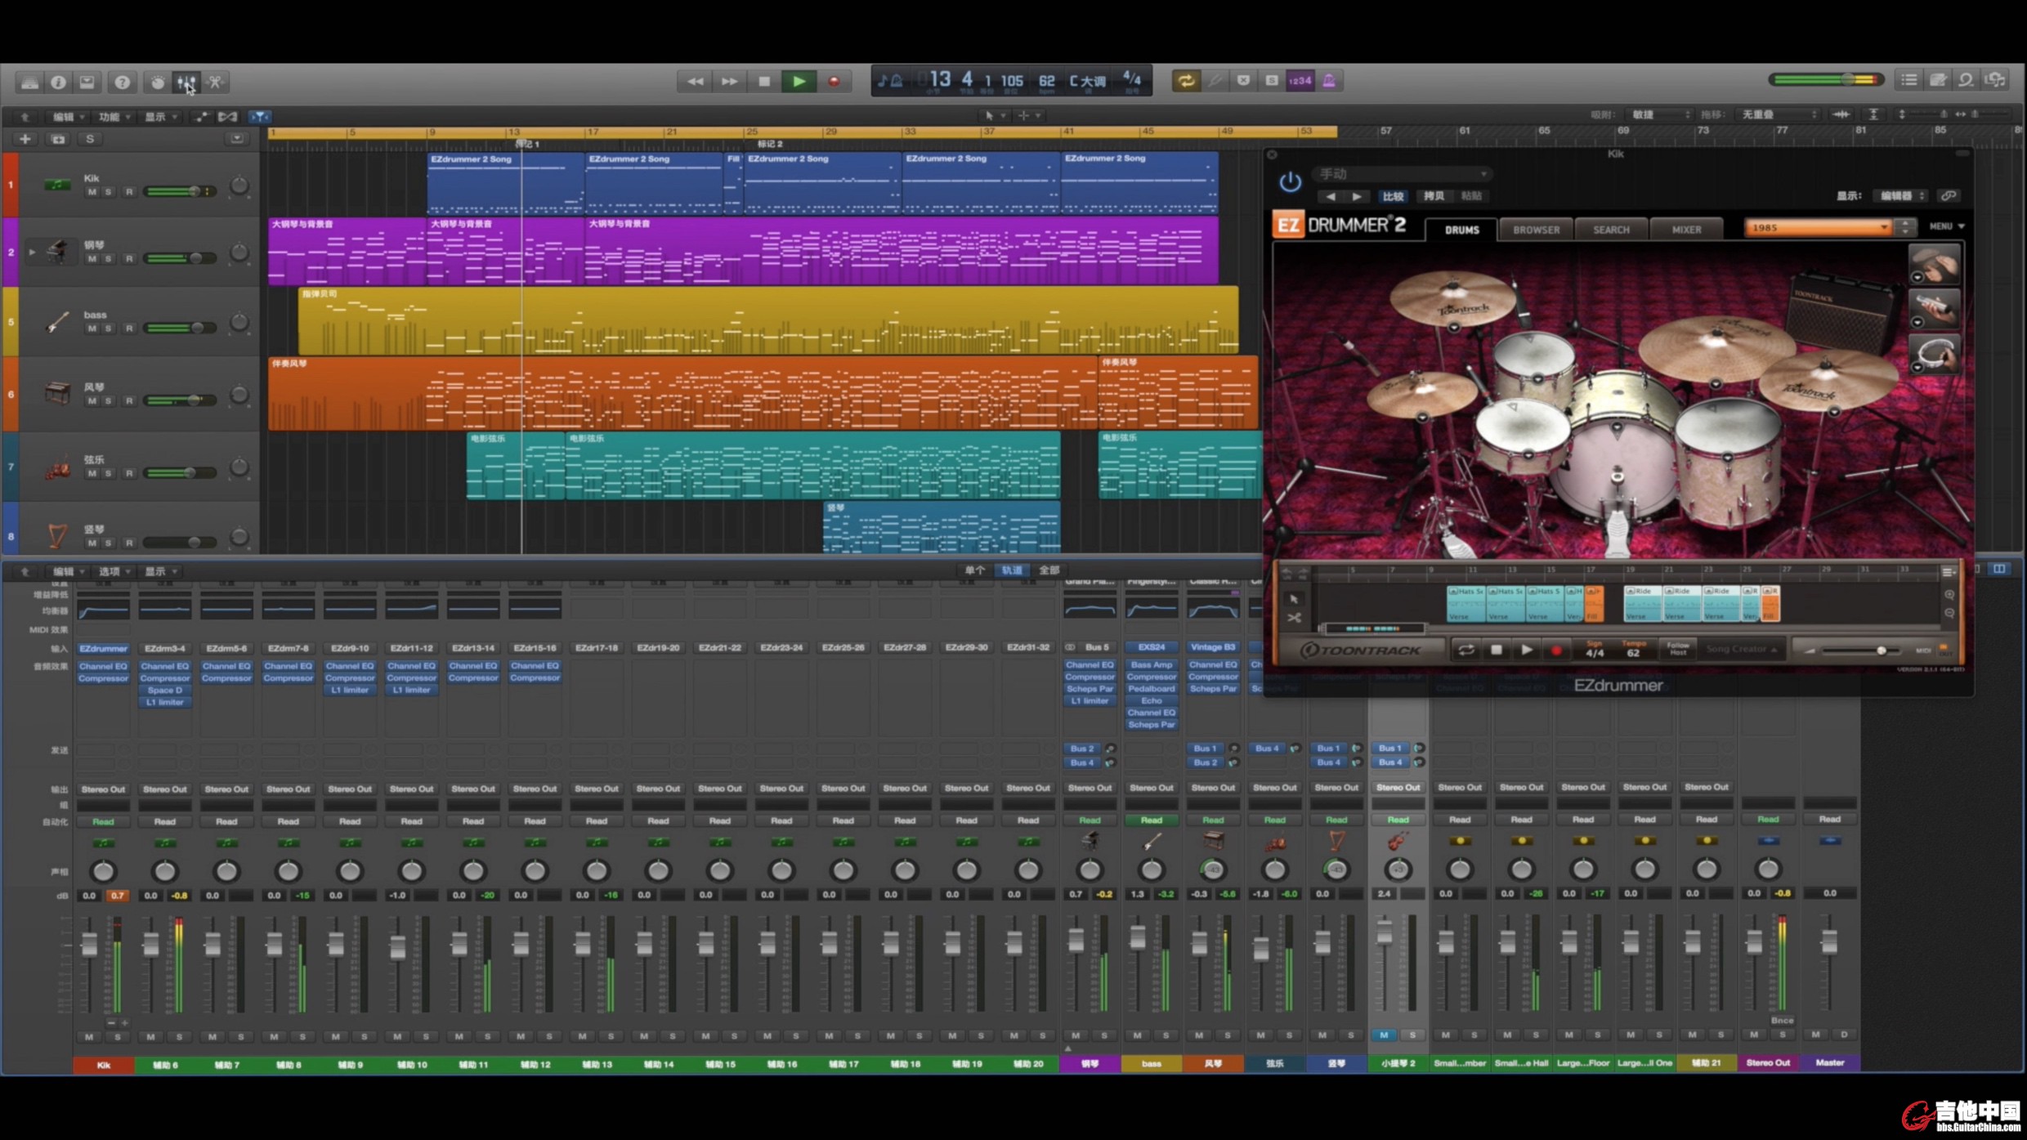Viewport: 2027px width, 1140px height.
Task: Open the 编辑器 view dropdown
Action: pos(1902,196)
